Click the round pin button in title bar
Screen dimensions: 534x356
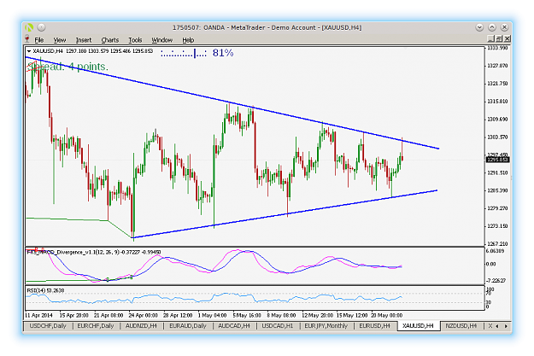coord(41,27)
